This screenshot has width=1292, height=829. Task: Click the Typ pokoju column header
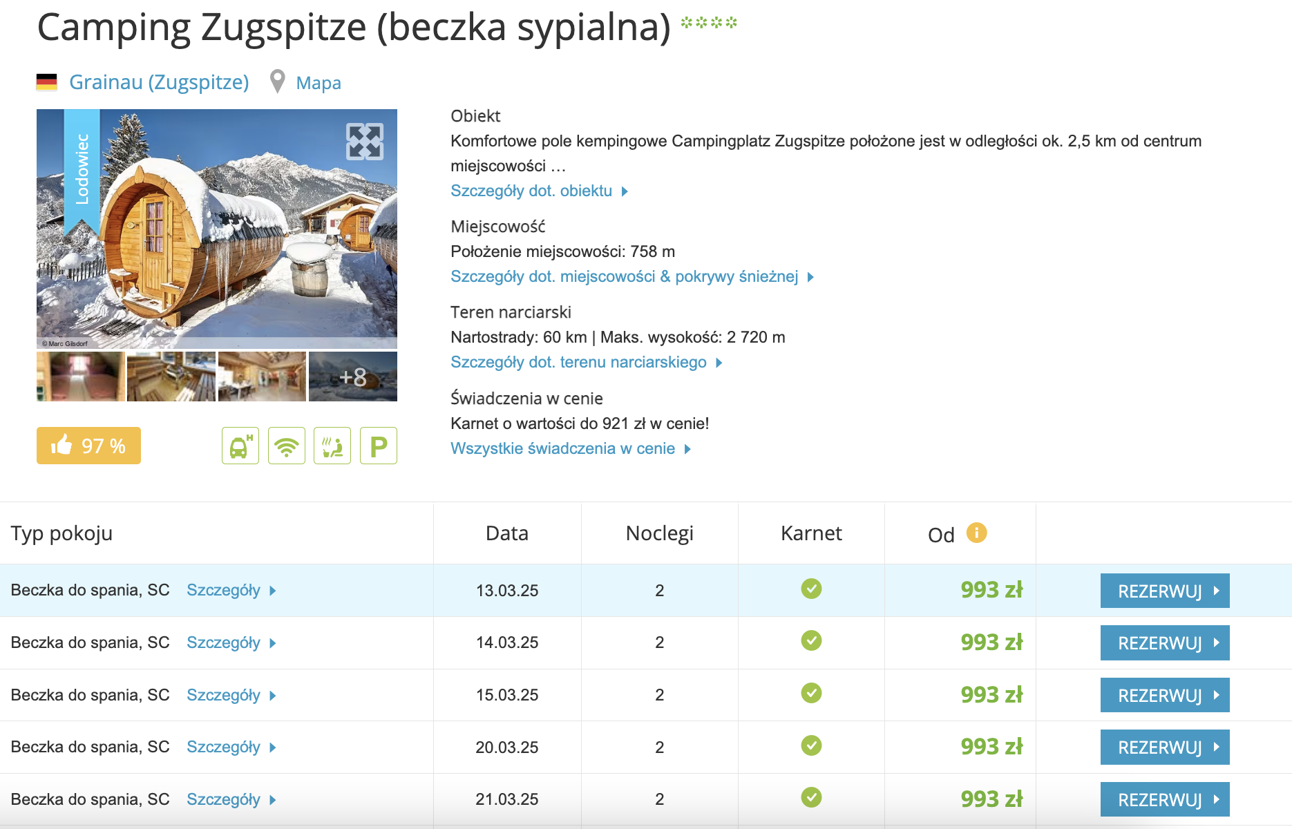(61, 533)
